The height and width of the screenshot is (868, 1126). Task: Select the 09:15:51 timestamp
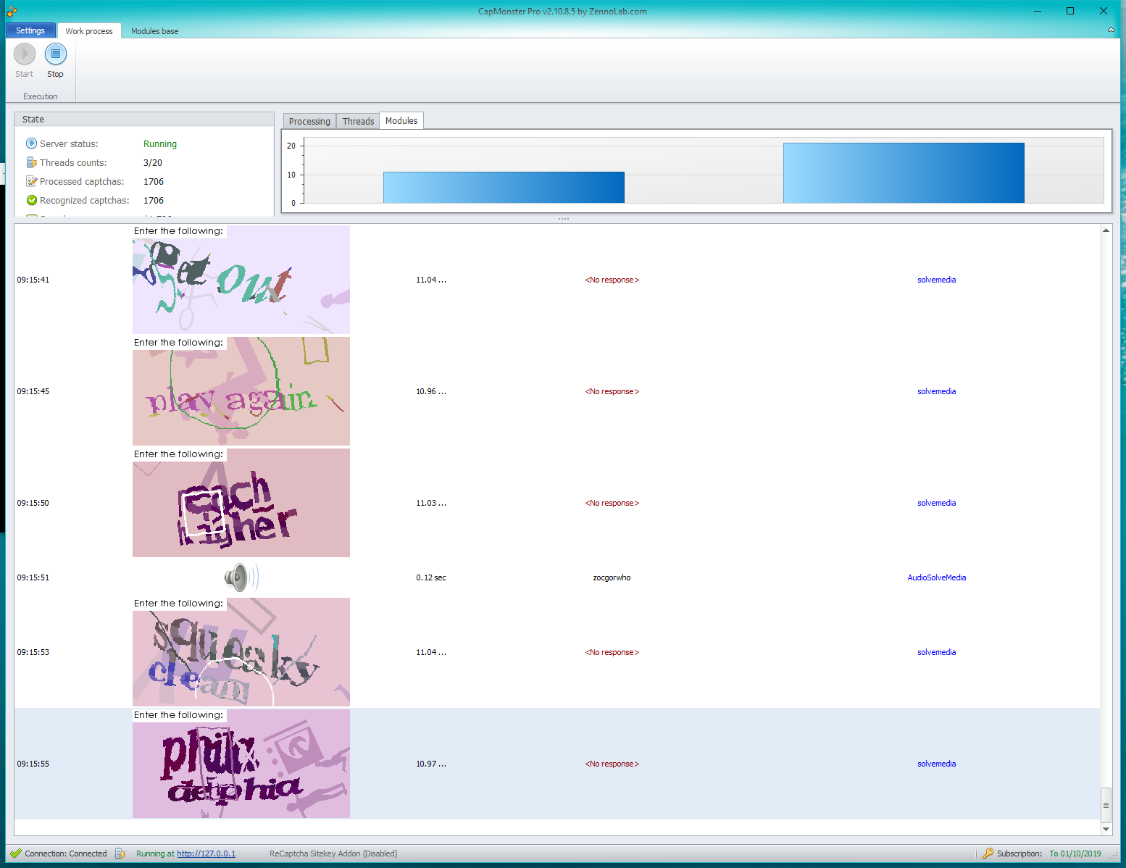coord(33,577)
